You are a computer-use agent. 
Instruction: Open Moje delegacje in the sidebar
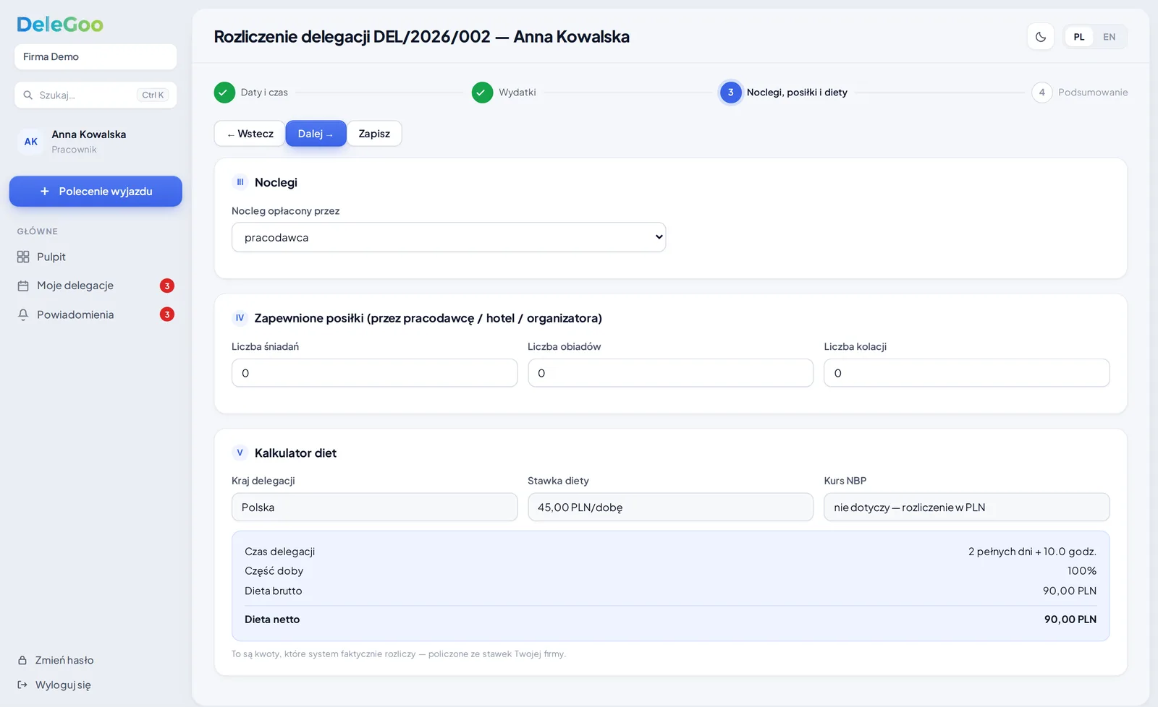pos(96,286)
